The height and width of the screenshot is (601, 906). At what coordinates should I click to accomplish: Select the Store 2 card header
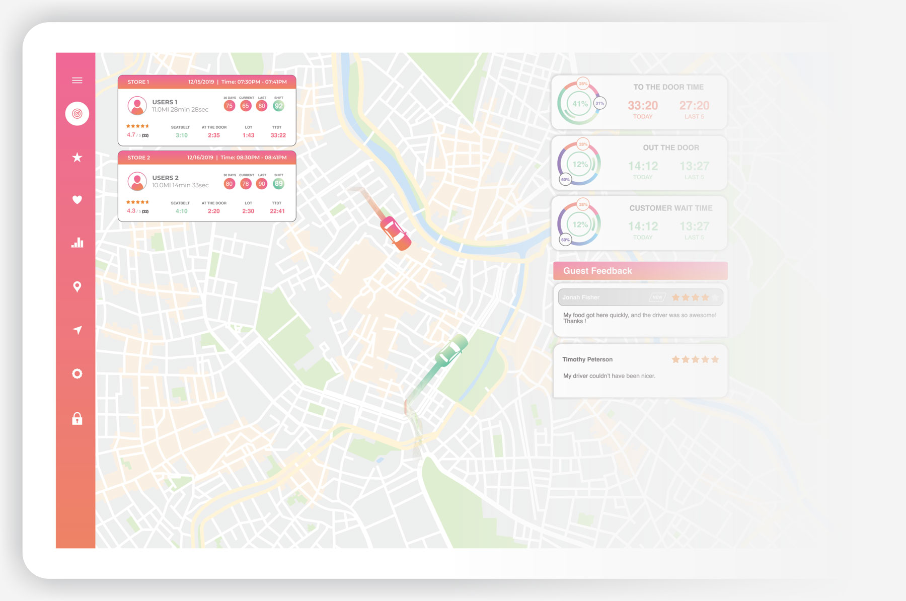click(207, 158)
